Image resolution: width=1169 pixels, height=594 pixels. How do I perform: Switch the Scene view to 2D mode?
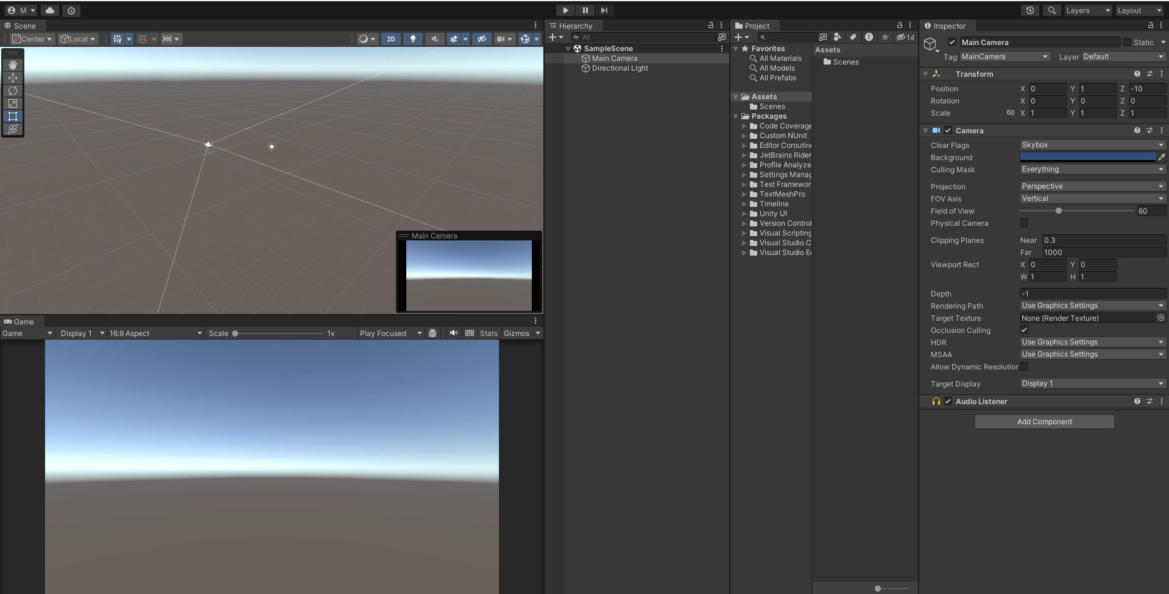point(390,38)
